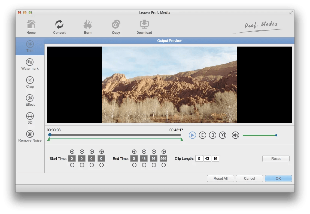
Task: Set trim end at current position
Action: pos(212,135)
